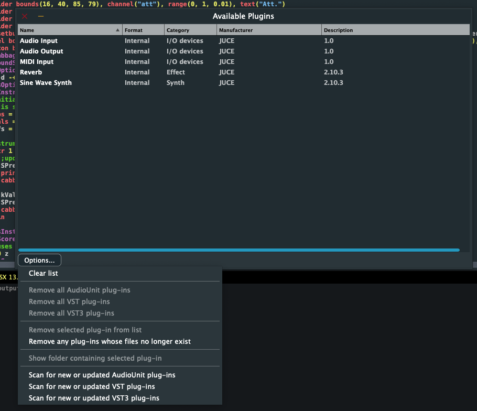This screenshot has width=477, height=411.
Task: Scan for new or updated VST3 plug-ins
Action: tap(120, 398)
